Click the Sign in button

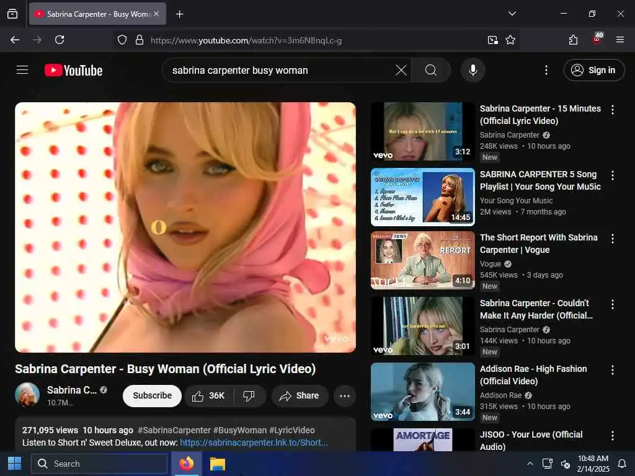[x=593, y=70]
